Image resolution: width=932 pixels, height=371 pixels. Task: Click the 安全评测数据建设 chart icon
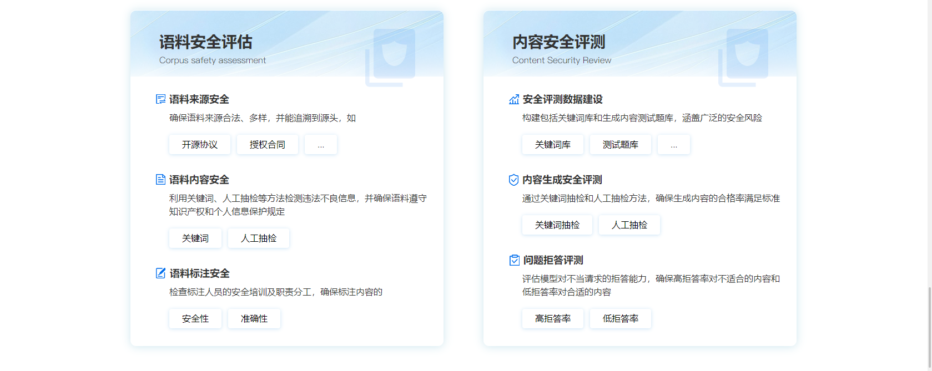514,99
